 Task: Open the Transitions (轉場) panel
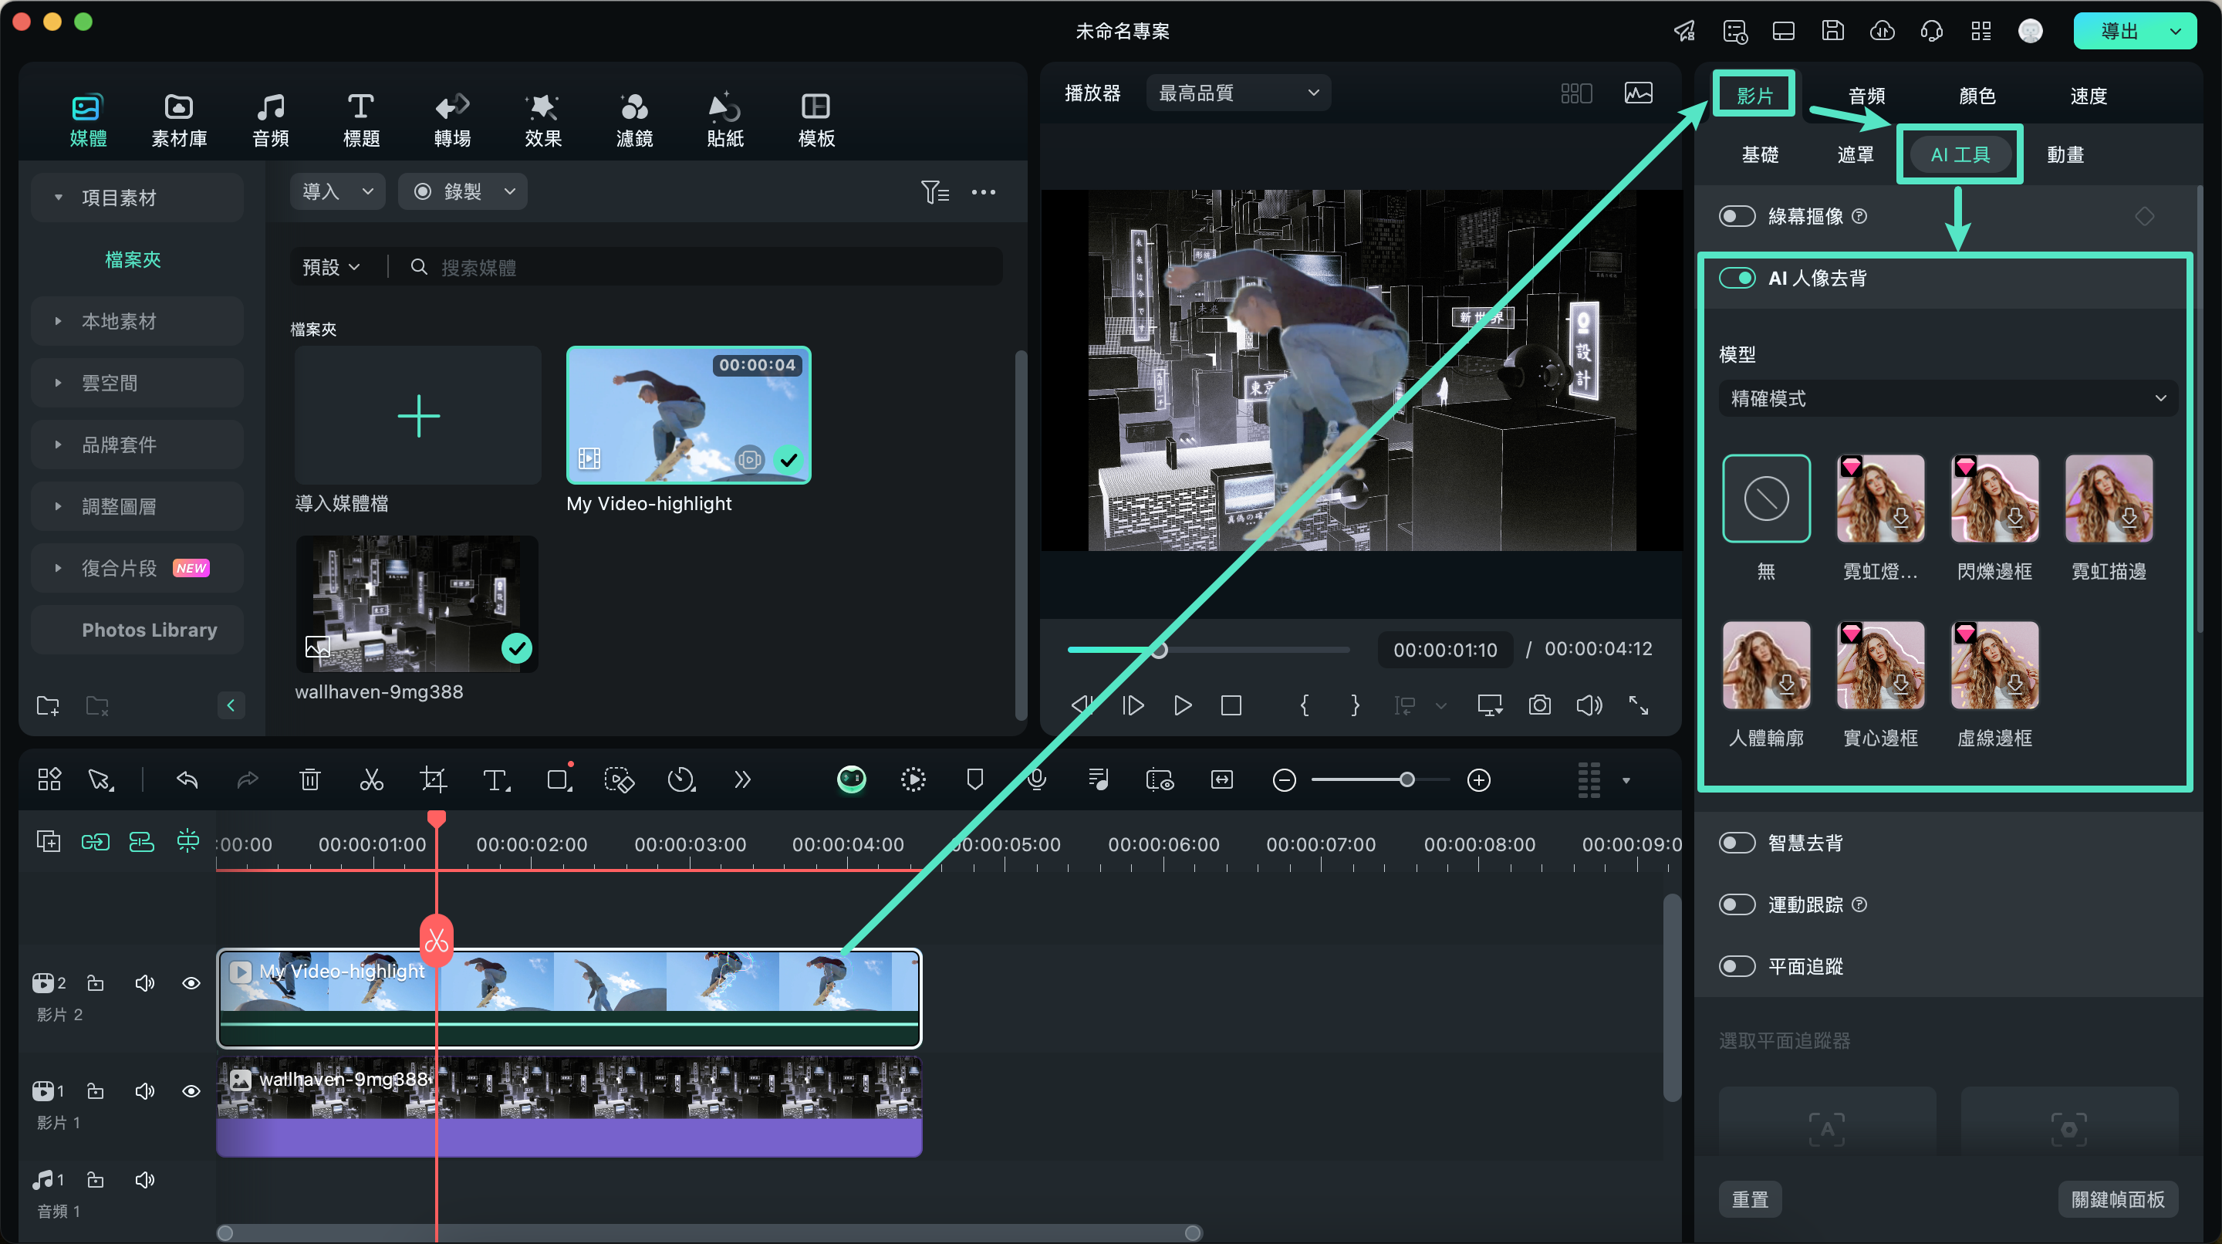(x=452, y=119)
